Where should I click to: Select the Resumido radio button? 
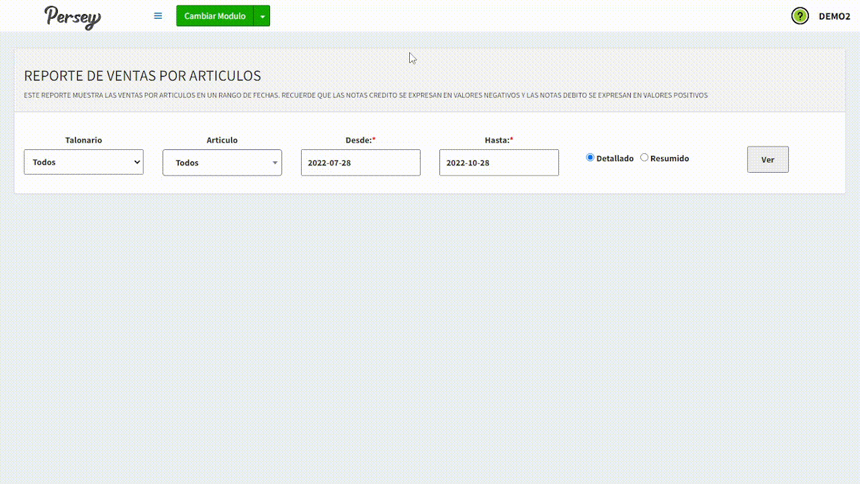pos(644,157)
